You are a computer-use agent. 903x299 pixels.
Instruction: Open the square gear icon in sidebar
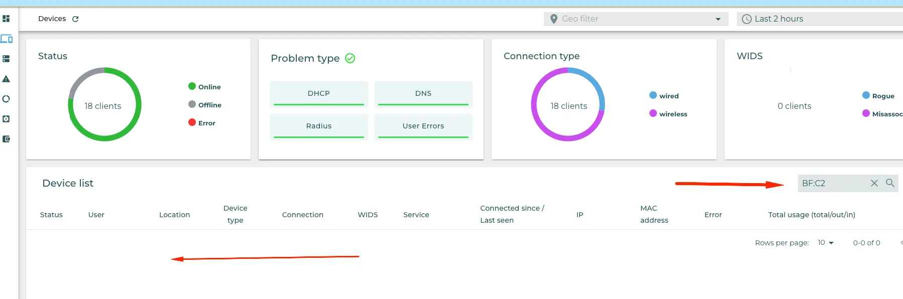tap(6, 119)
